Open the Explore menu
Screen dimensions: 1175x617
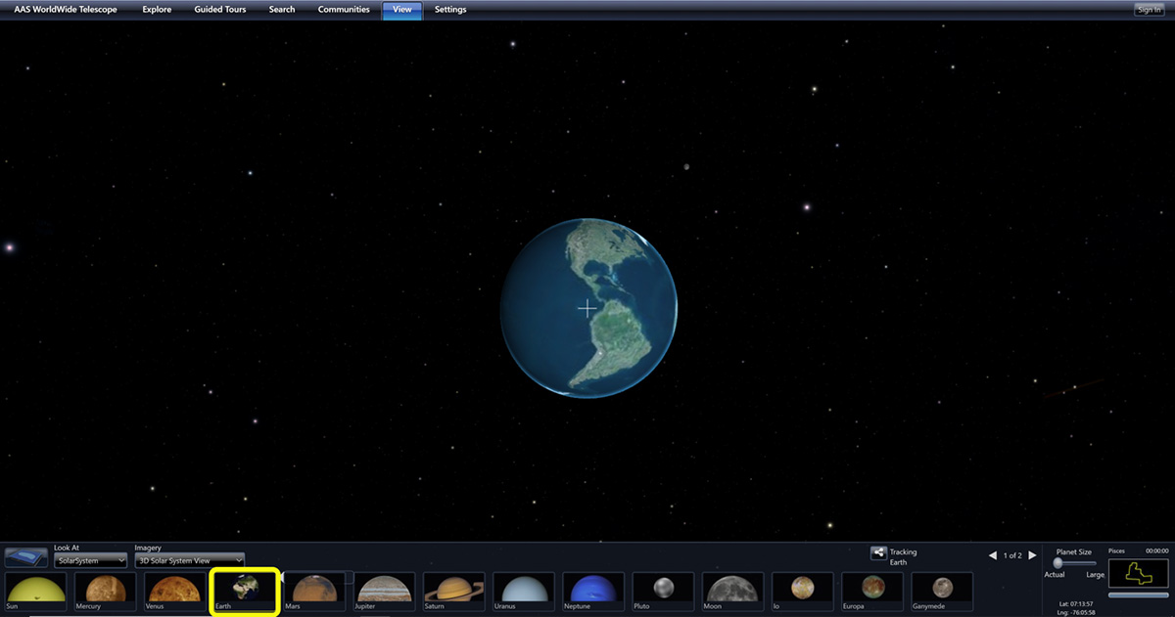(157, 10)
